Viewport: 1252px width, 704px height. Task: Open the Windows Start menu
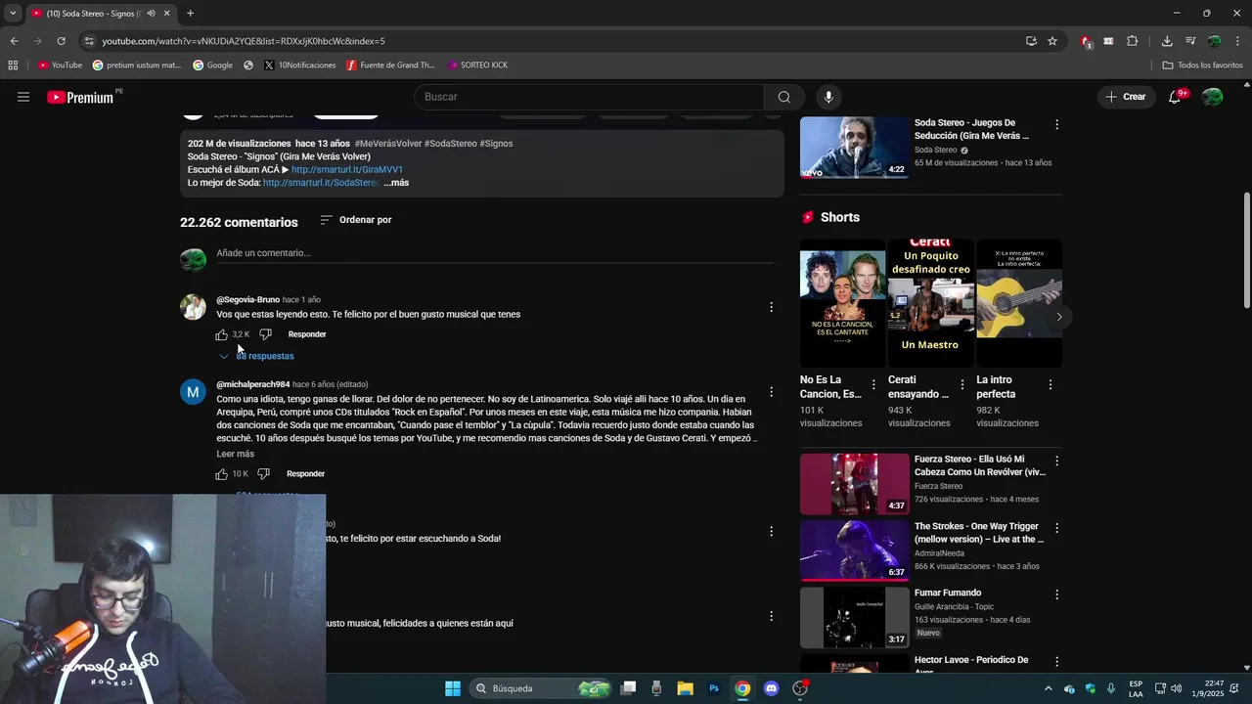click(x=453, y=688)
